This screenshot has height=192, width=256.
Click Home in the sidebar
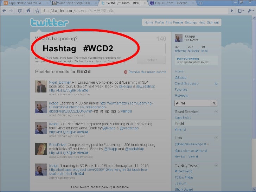coord(179,71)
